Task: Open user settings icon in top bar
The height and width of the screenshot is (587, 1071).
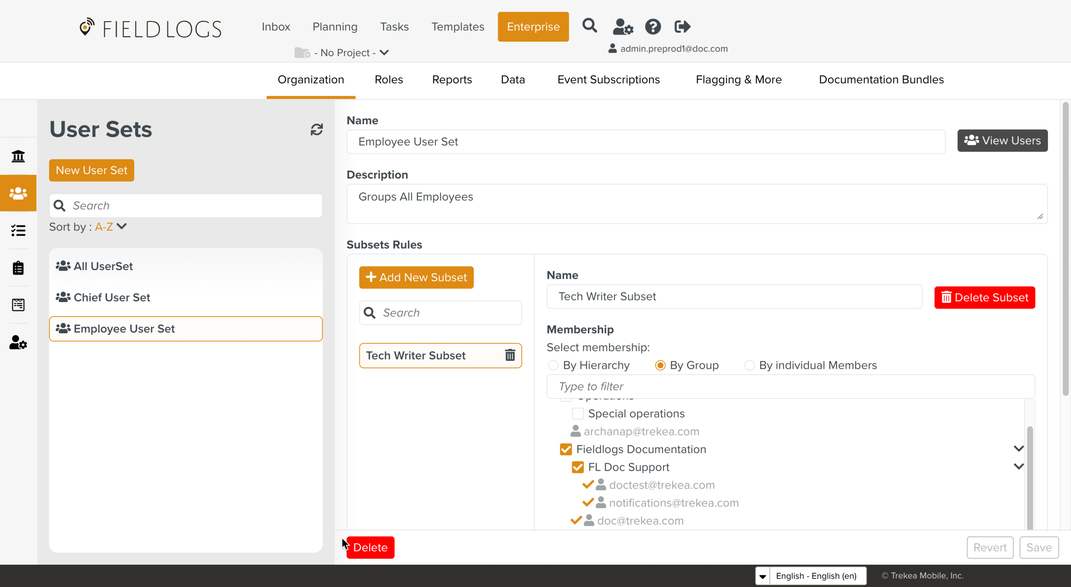Action: tap(622, 27)
